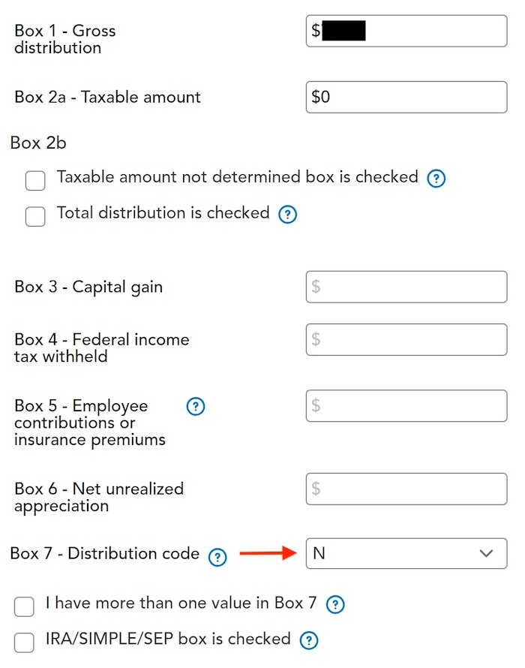Tick the IRA/SIMPLE/SEP checkbox
525x668 pixels.
coord(25,642)
